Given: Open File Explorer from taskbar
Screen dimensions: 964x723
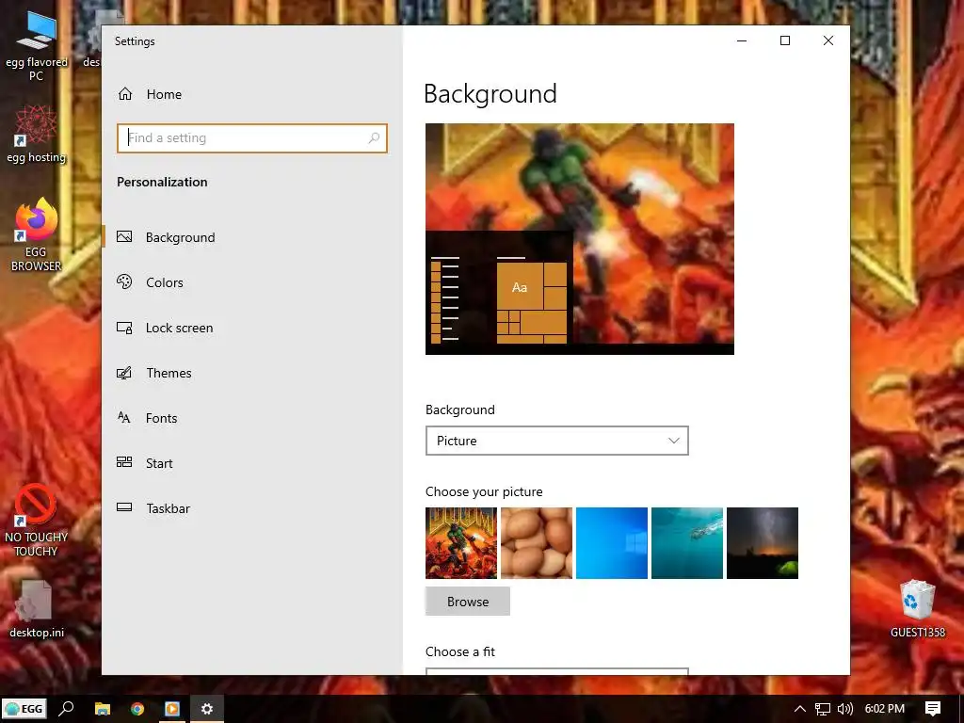Looking at the screenshot, I should tap(102, 709).
